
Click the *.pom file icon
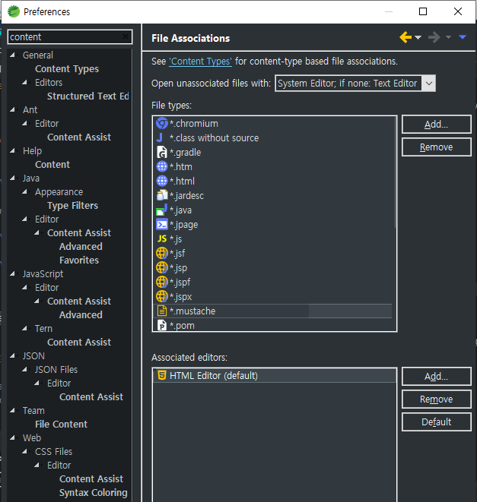point(162,325)
